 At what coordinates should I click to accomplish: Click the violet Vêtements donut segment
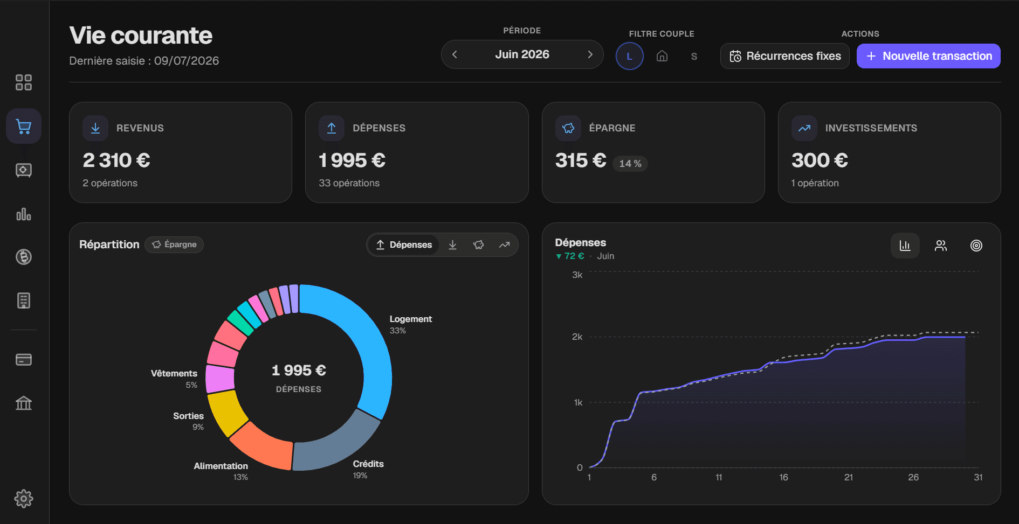pos(220,379)
